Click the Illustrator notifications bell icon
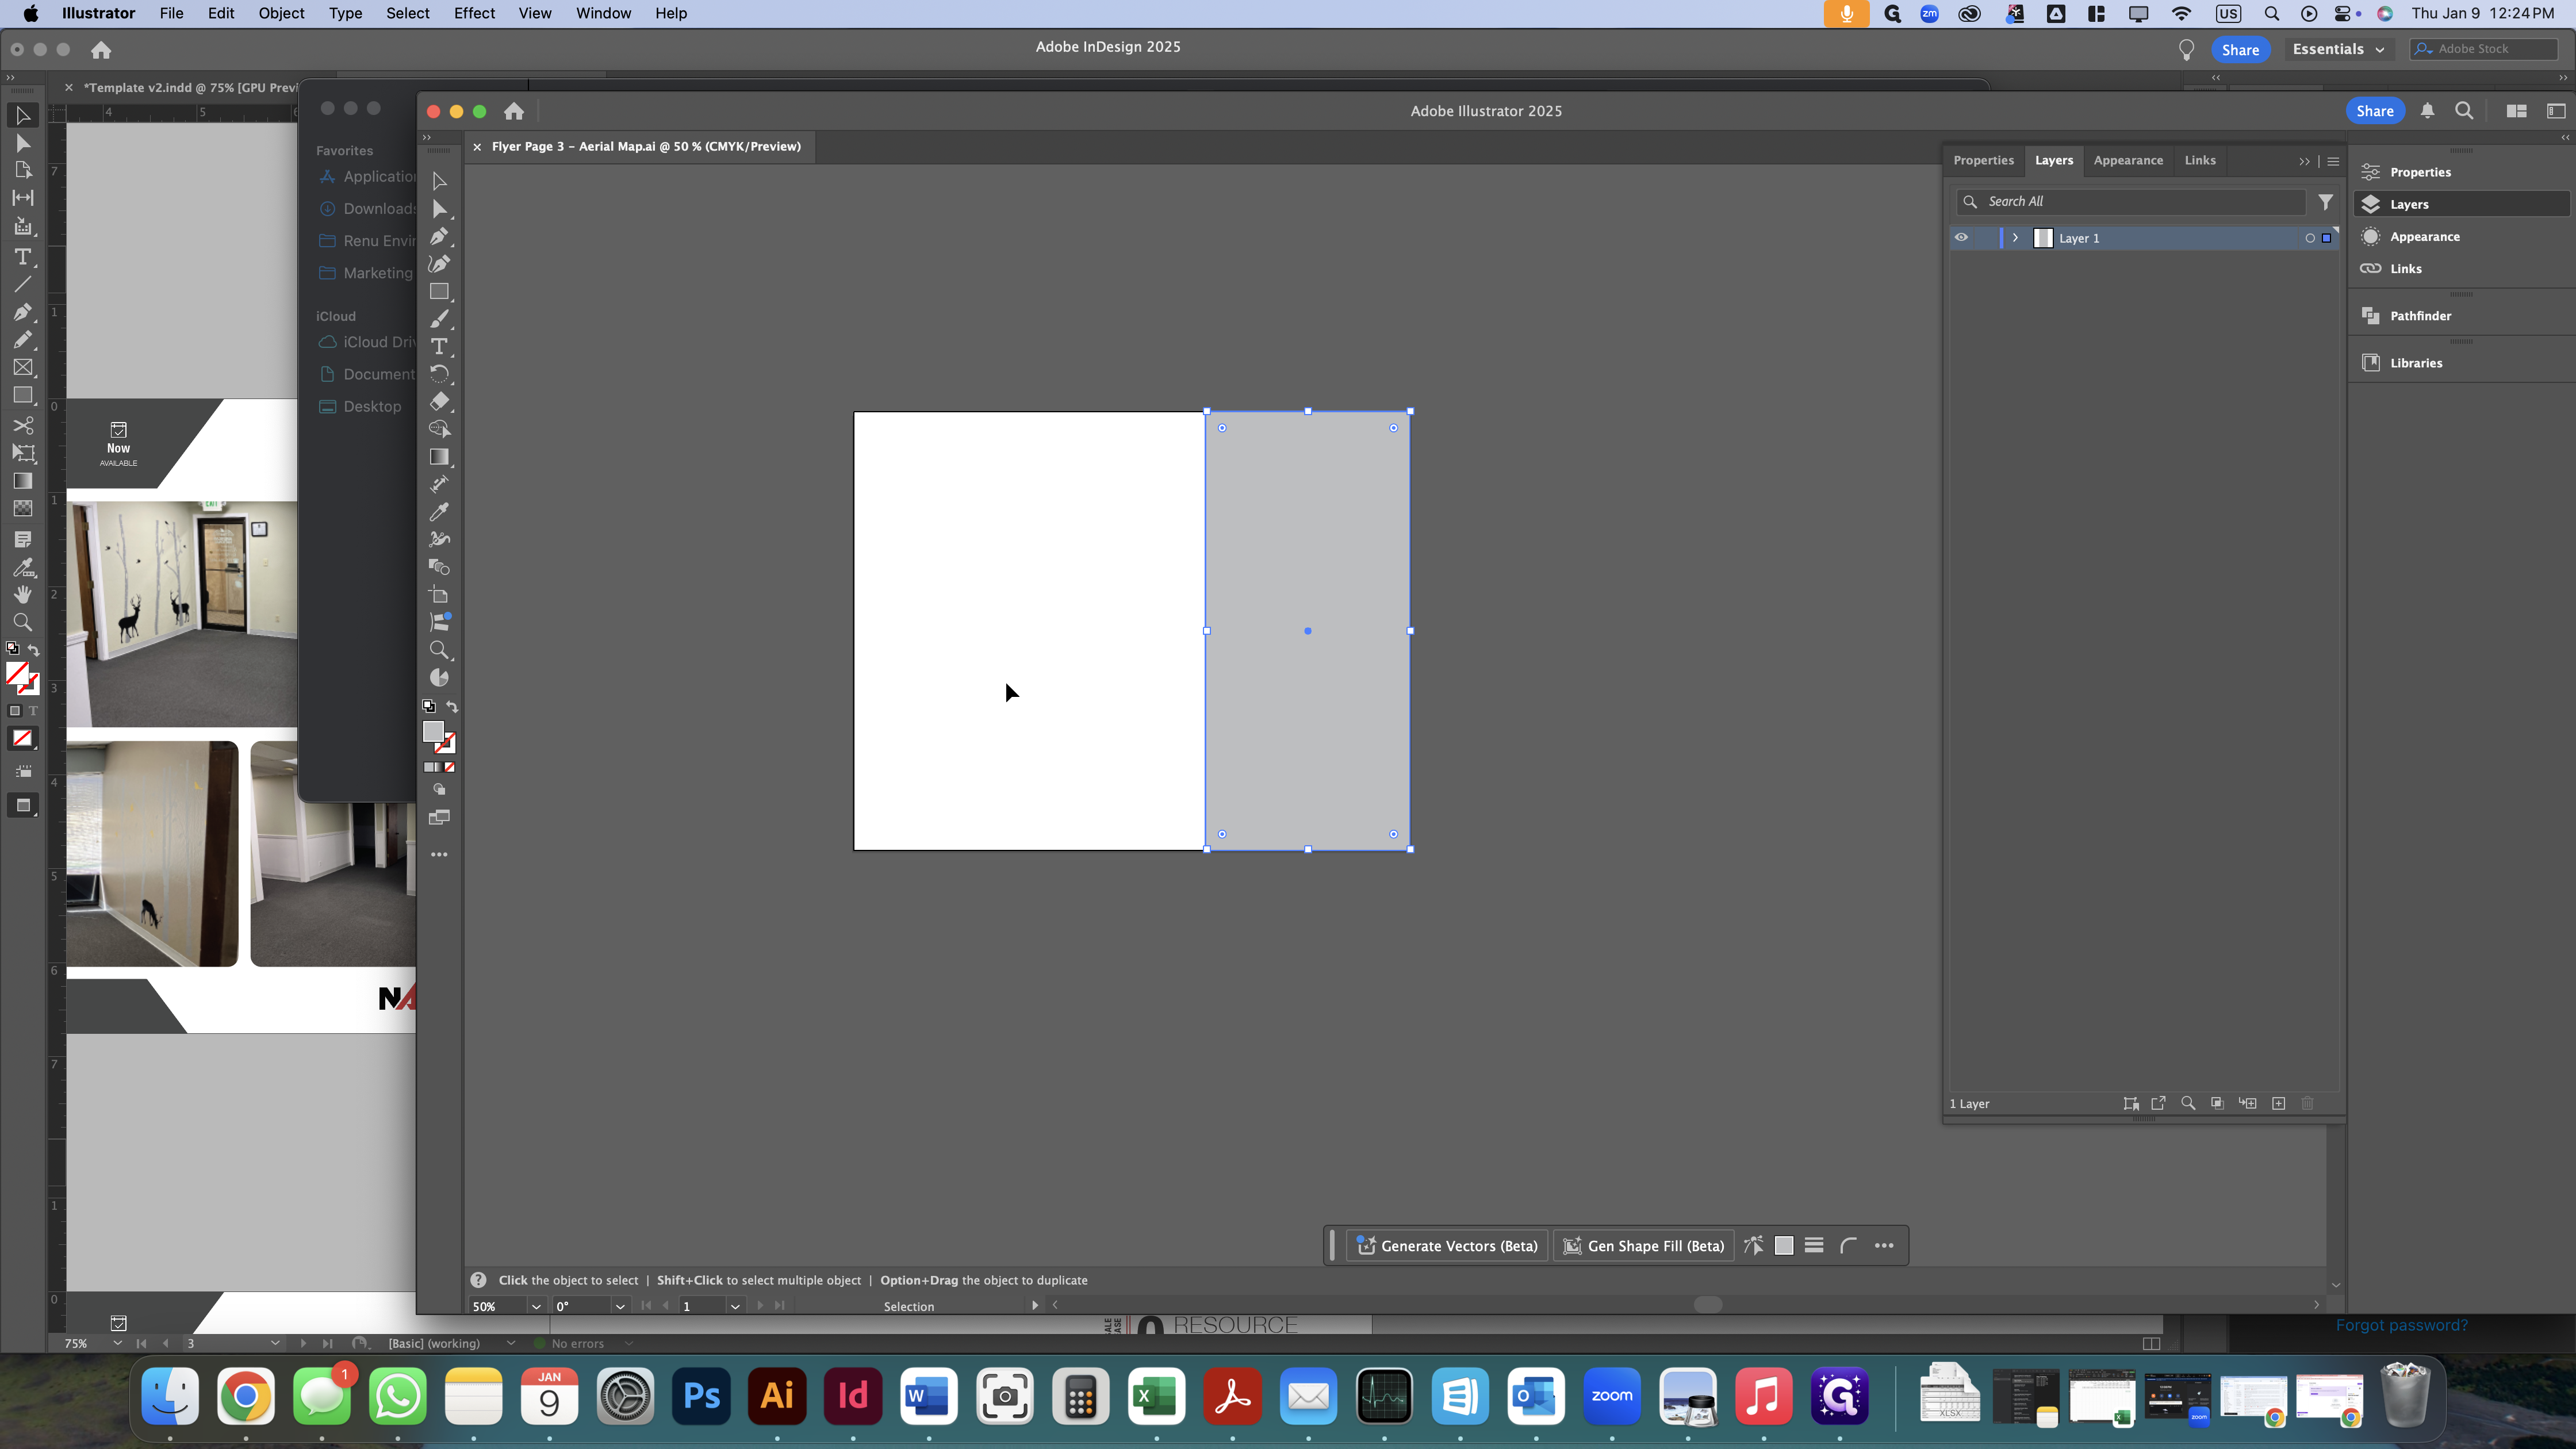The image size is (2576, 1449). point(2427,111)
